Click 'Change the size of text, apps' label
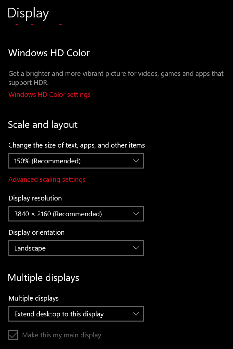 (76, 145)
